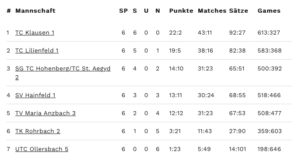Open the TC Klausen 1 team link

point(35,32)
